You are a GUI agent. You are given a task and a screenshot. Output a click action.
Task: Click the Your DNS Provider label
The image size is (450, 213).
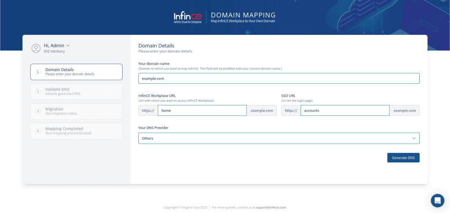[153, 128]
